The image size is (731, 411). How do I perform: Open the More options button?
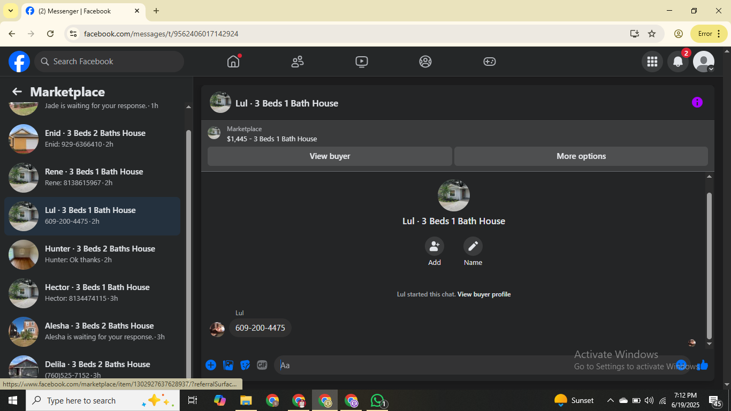pyautogui.click(x=581, y=156)
